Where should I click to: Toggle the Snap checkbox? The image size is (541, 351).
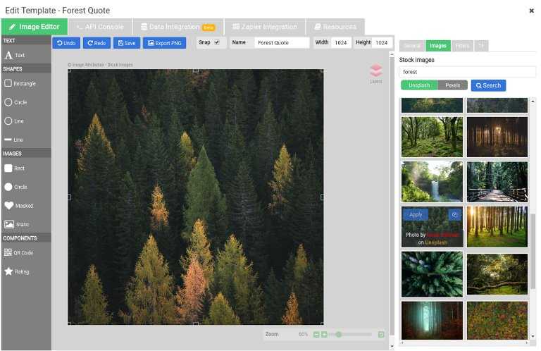click(217, 42)
